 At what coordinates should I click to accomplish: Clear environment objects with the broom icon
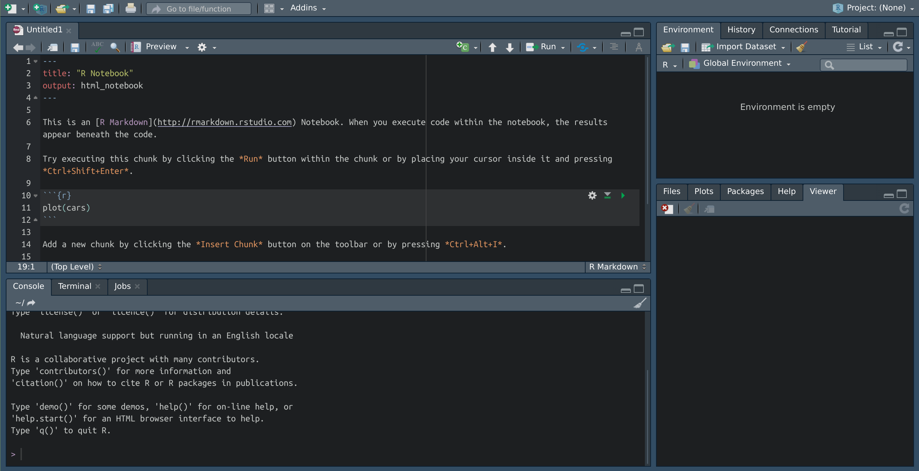click(x=802, y=47)
